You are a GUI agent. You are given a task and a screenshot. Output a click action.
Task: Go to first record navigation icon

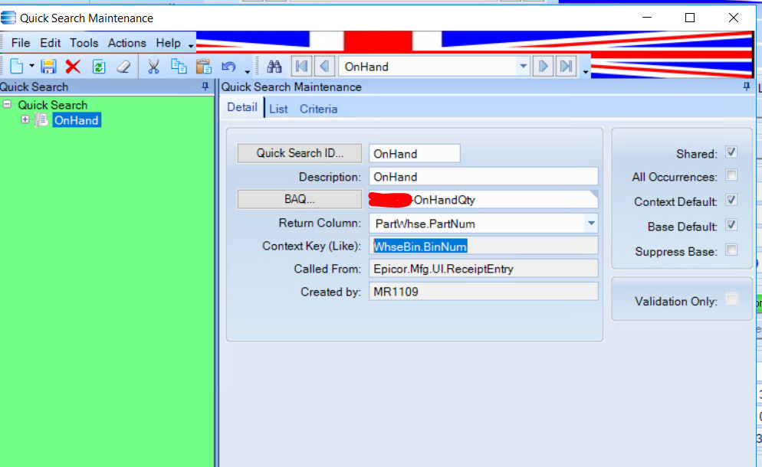[301, 66]
